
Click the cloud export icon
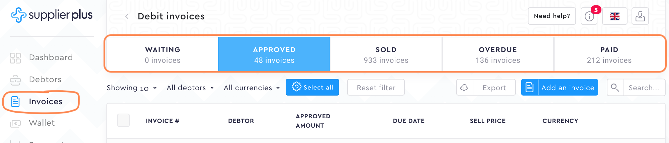click(x=464, y=88)
